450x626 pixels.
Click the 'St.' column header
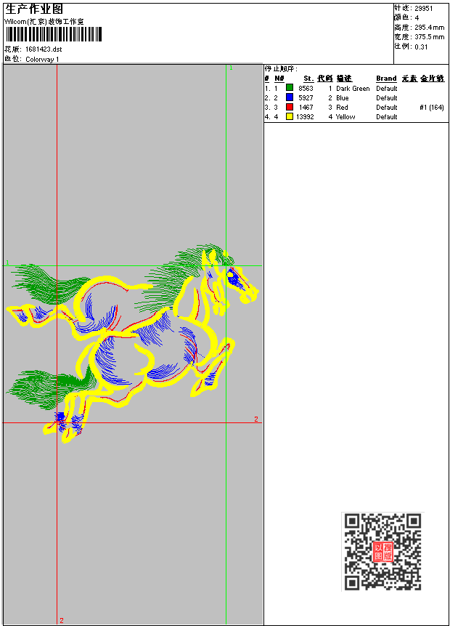tap(308, 79)
